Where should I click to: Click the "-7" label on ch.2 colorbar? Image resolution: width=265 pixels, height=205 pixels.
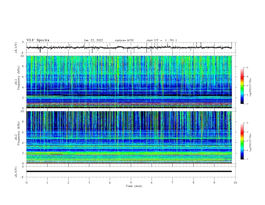coord(247,159)
